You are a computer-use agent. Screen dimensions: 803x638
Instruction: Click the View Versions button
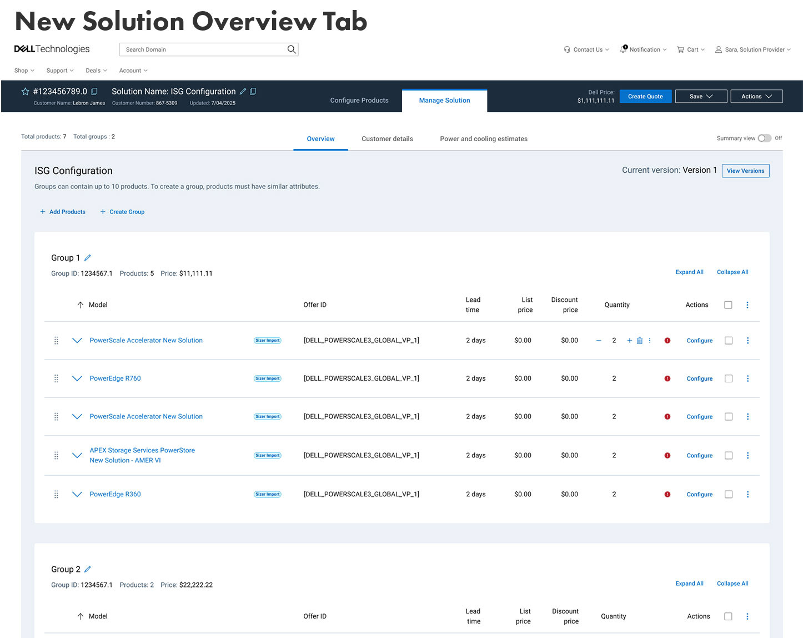coord(745,171)
